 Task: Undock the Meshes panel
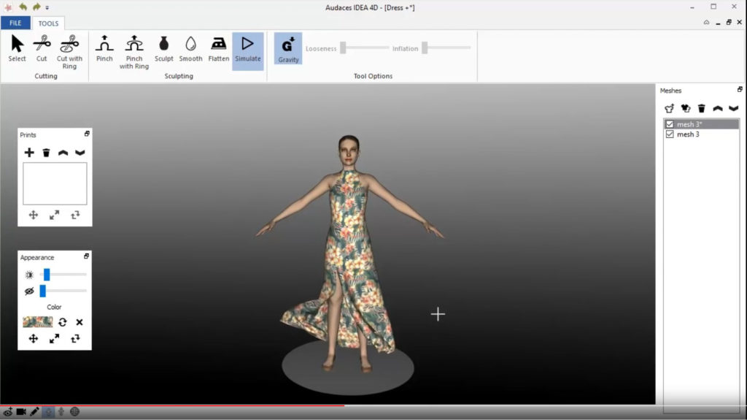[x=740, y=90]
